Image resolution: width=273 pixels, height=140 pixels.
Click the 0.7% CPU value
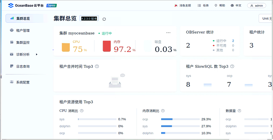(x=122, y=119)
